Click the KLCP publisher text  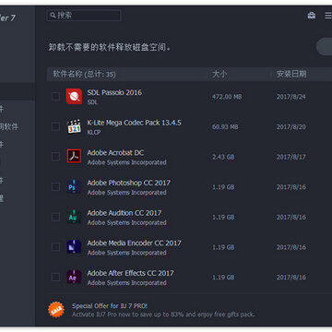click(94, 133)
